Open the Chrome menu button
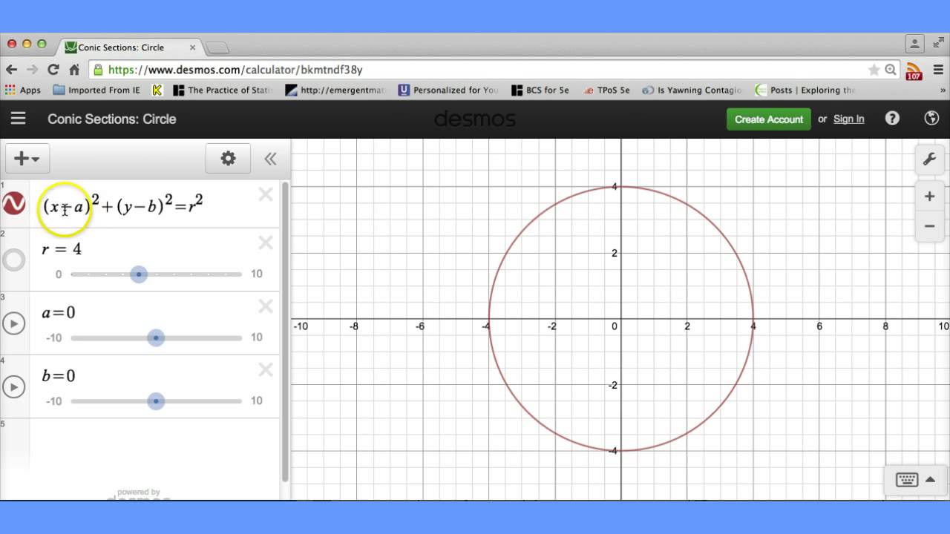Image resolution: width=950 pixels, height=534 pixels. [937, 70]
